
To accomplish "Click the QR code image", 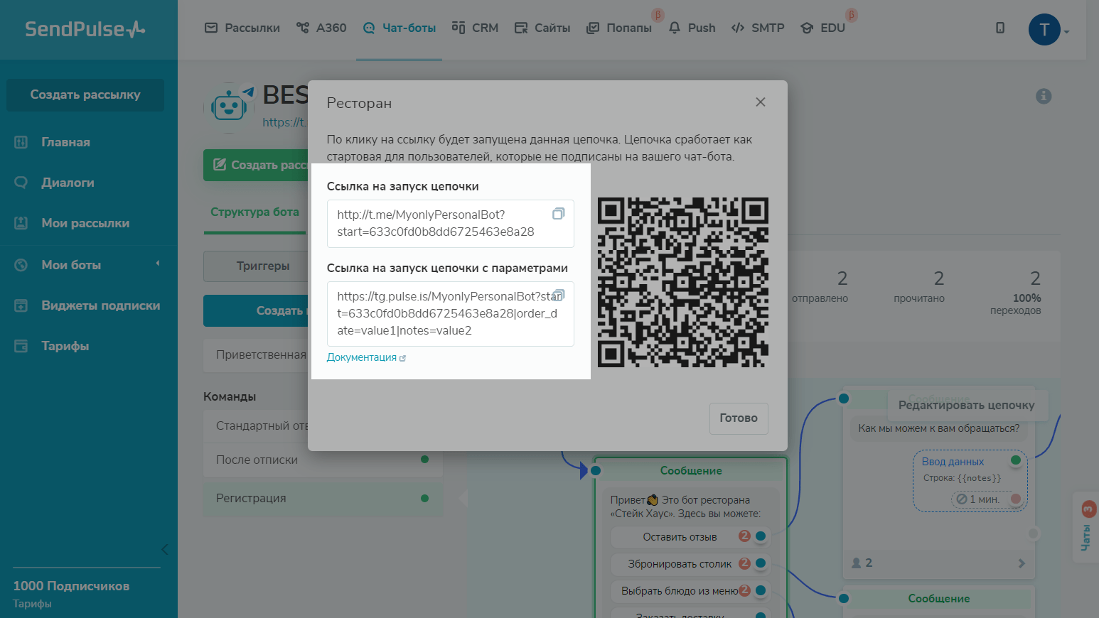I will (x=683, y=282).
